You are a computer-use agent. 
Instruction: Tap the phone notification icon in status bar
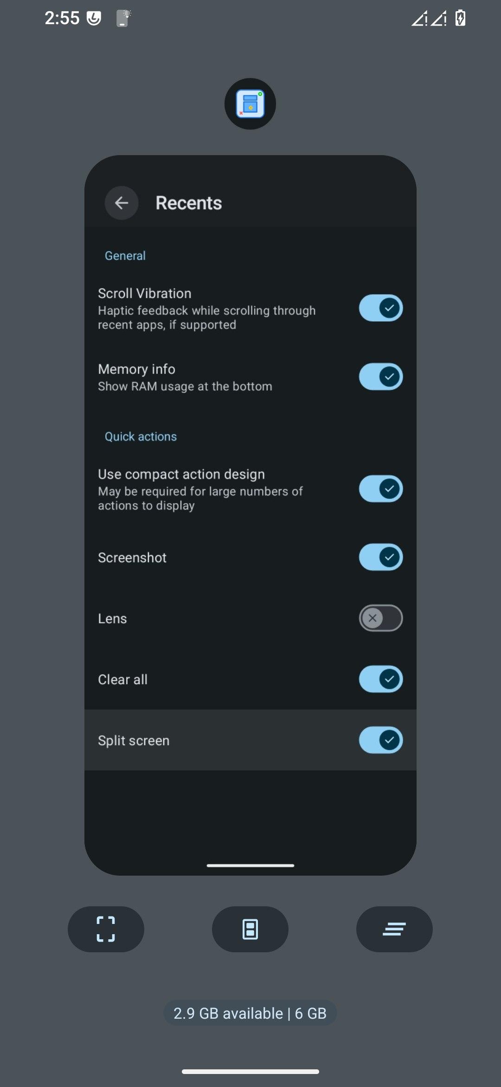coord(122,19)
